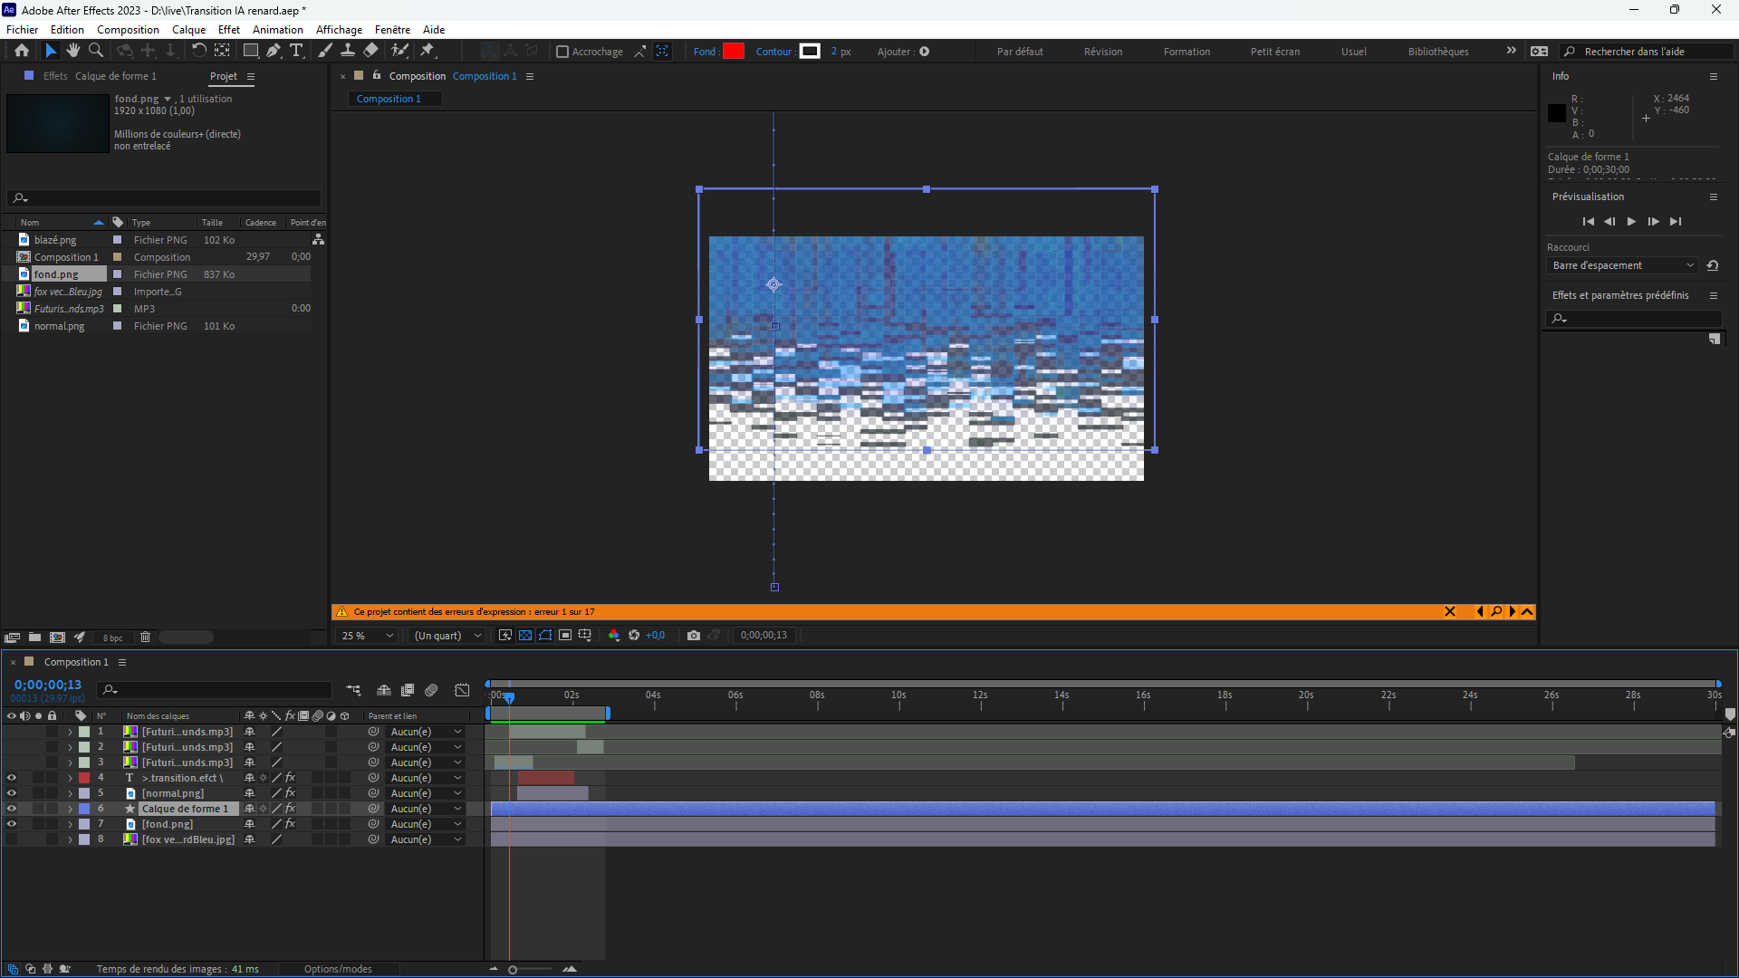Switch to the Projet tab

coord(223,76)
